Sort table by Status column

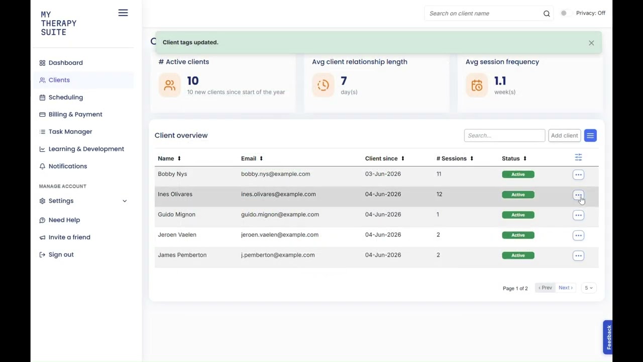click(x=514, y=158)
